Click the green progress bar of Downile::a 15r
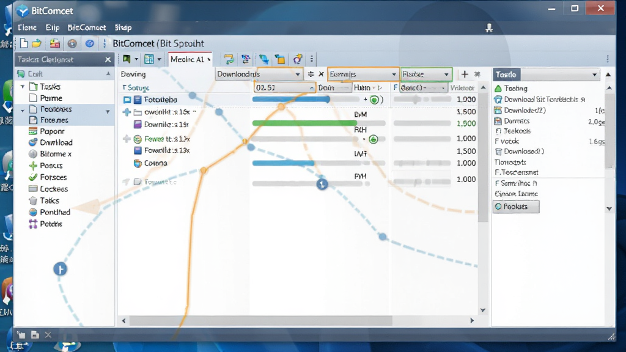The width and height of the screenshot is (626, 352). click(304, 123)
